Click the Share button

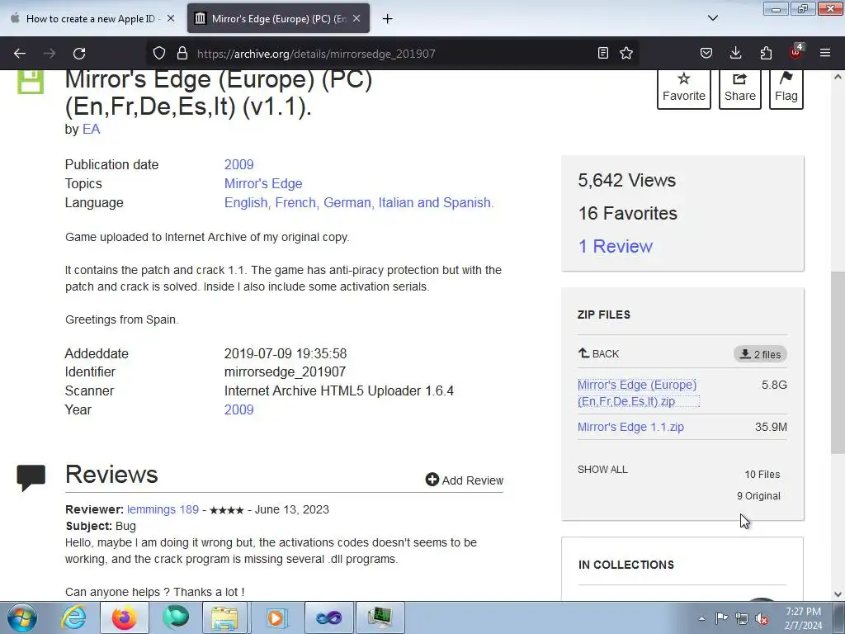pyautogui.click(x=740, y=88)
